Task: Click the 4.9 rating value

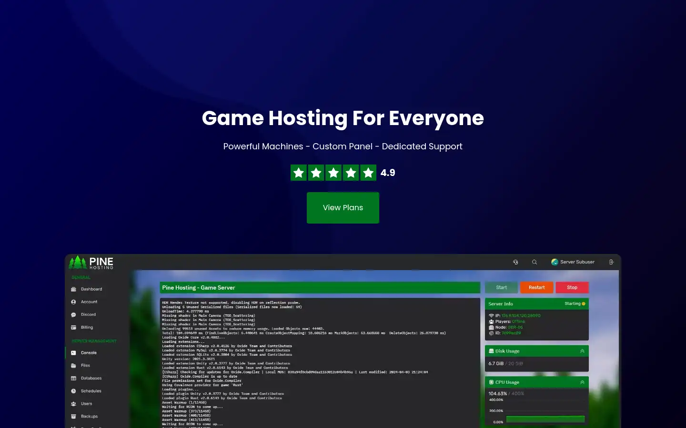Action: click(388, 173)
